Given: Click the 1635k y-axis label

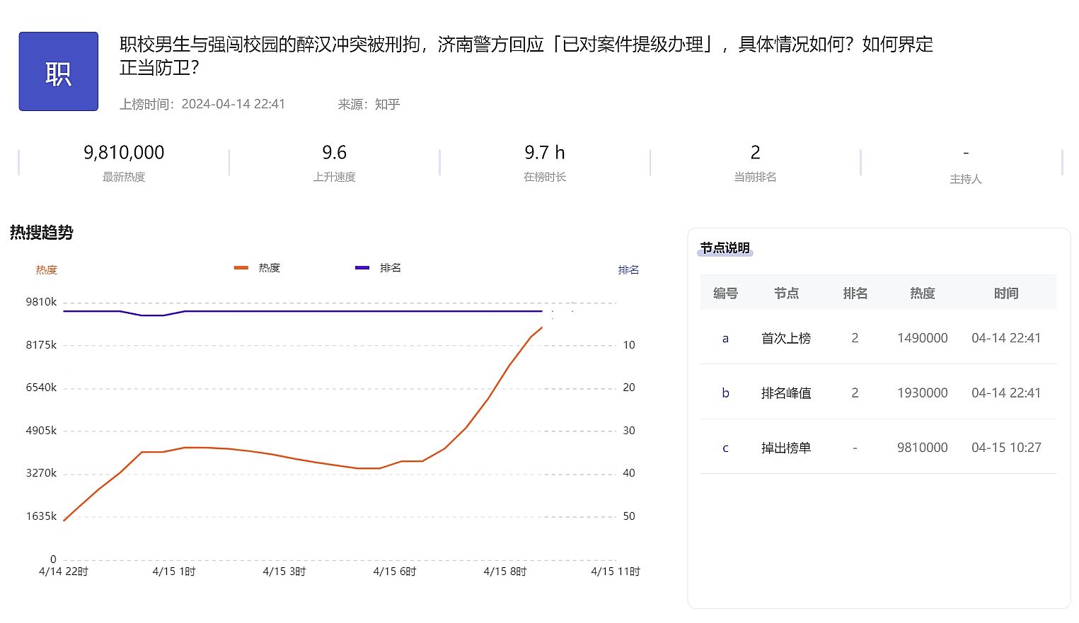Looking at the screenshot, I should (x=41, y=516).
